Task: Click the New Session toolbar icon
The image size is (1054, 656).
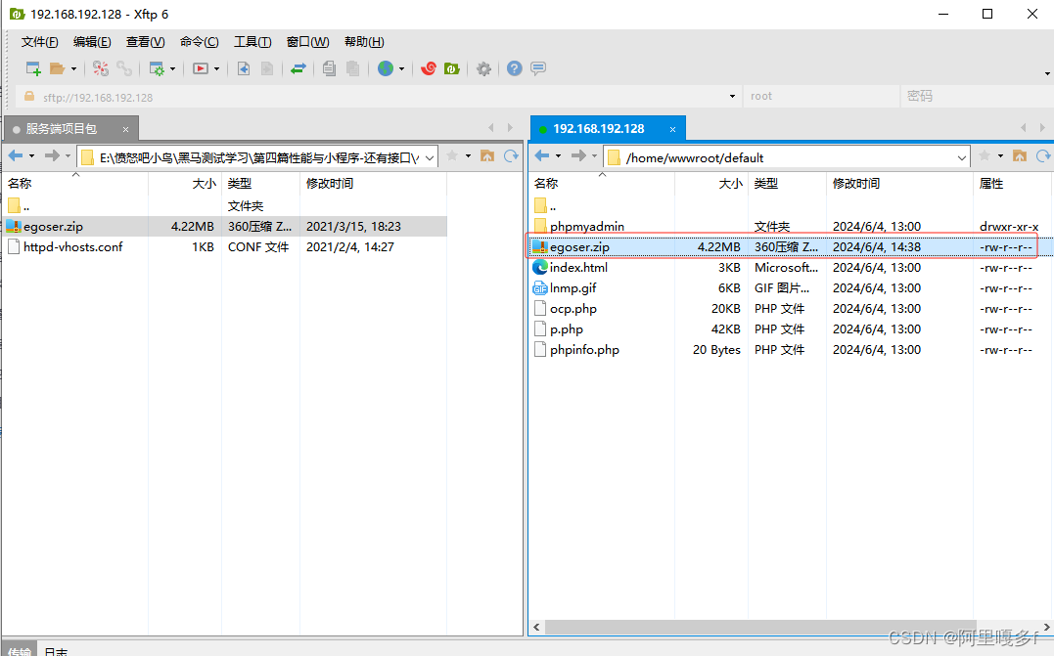Action: pyautogui.click(x=33, y=68)
